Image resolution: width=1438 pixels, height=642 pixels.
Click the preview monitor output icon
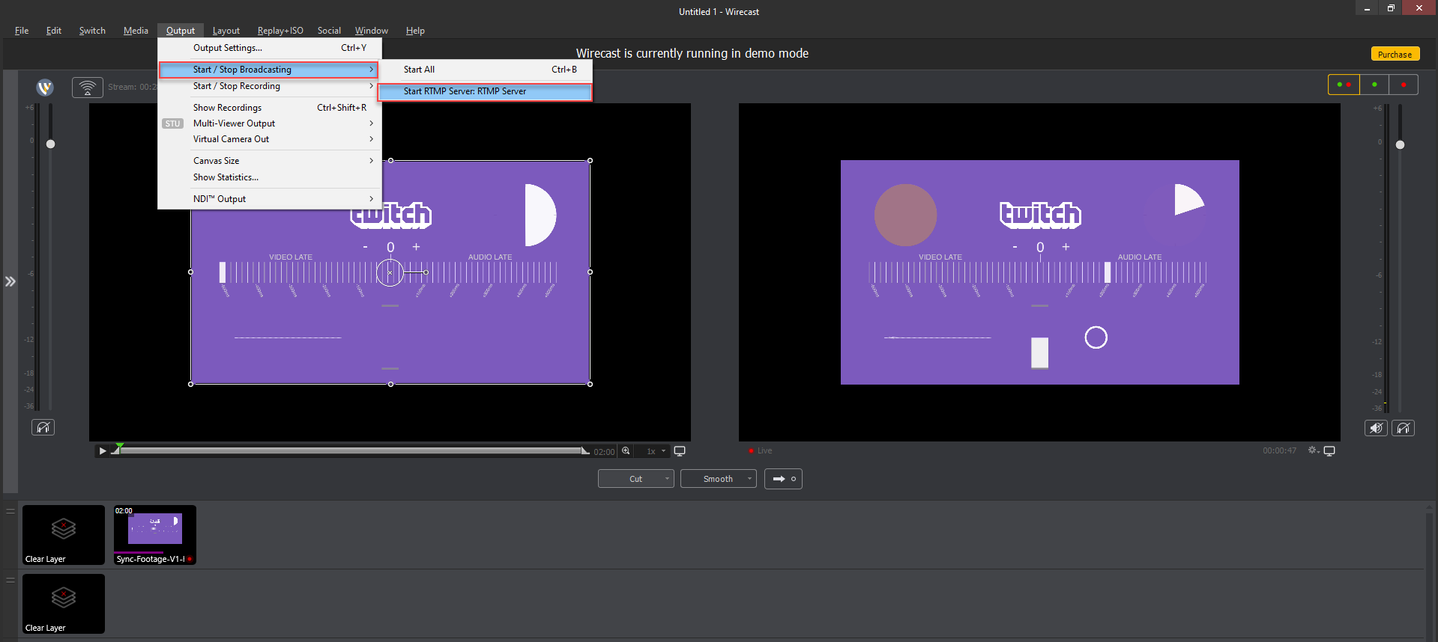(x=680, y=451)
